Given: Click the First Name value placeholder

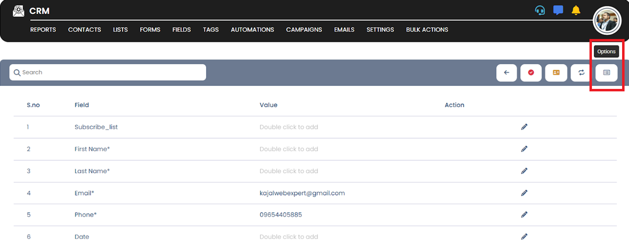Looking at the screenshot, I should pos(289,149).
